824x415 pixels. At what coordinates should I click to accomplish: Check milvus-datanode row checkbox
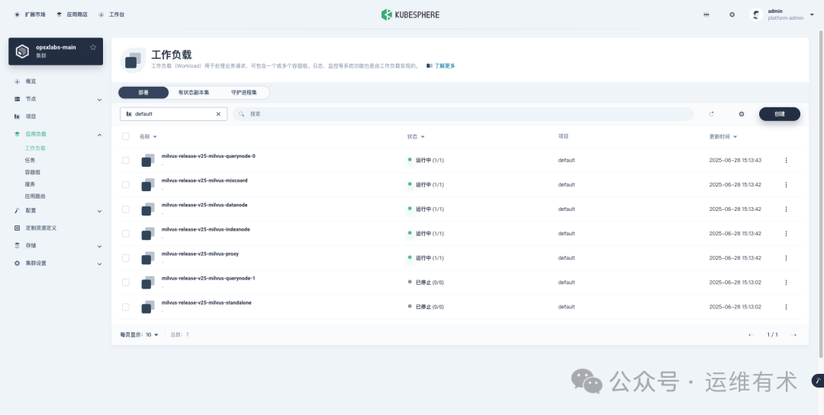[126, 209]
